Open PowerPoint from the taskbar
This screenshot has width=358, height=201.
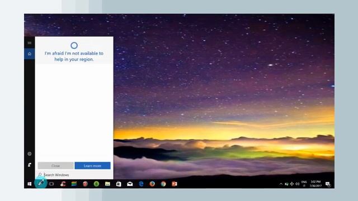coord(175,184)
